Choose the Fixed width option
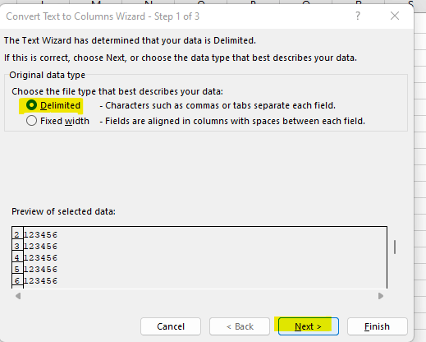This screenshot has width=426, height=342. click(x=31, y=121)
